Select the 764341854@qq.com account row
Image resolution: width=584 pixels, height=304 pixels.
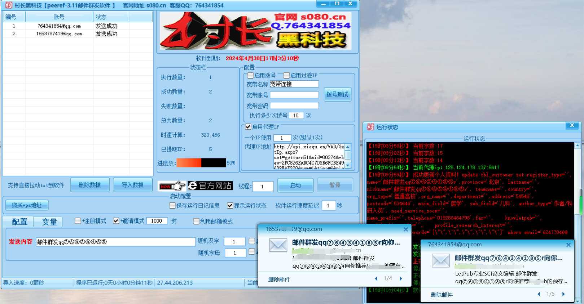point(78,26)
